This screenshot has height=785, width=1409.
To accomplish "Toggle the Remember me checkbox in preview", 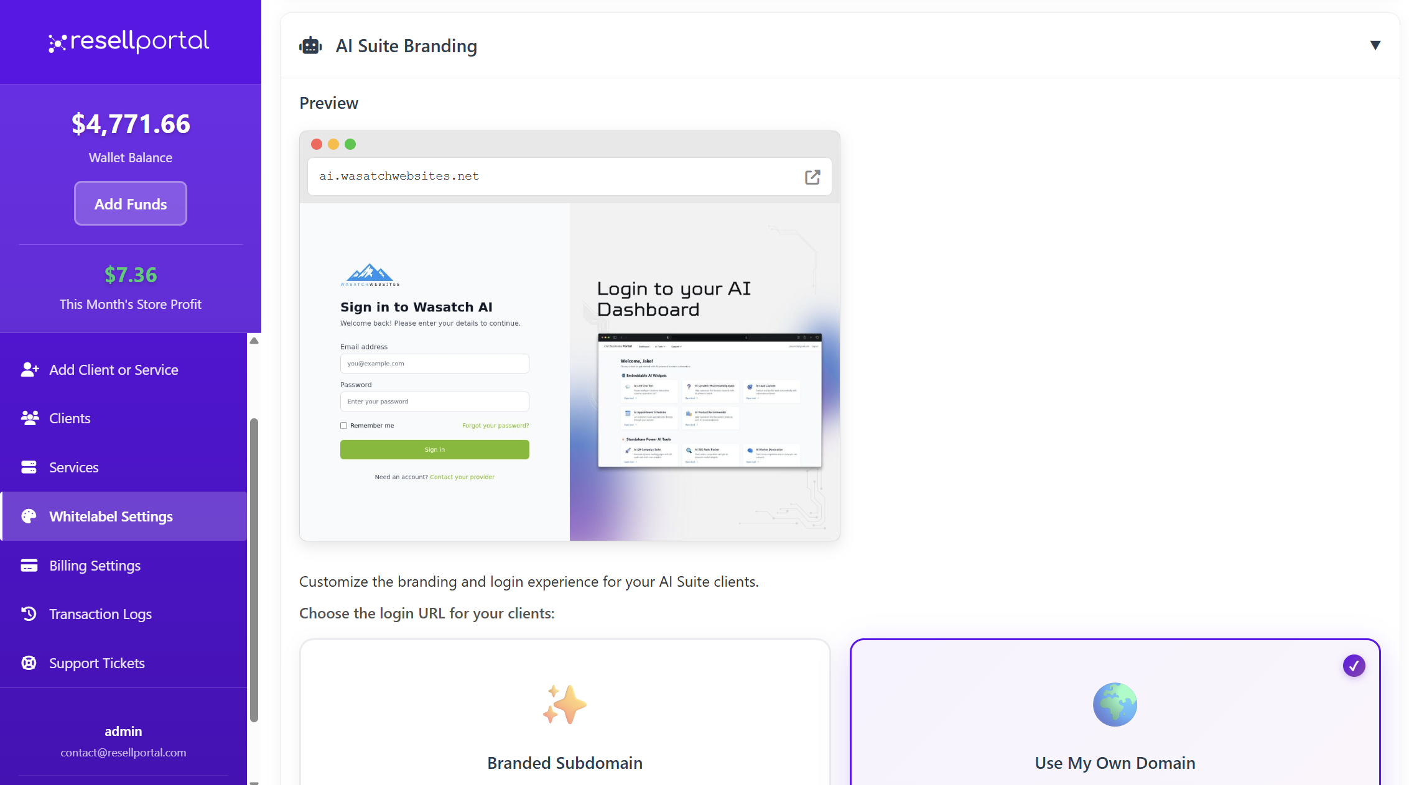I will coord(343,426).
